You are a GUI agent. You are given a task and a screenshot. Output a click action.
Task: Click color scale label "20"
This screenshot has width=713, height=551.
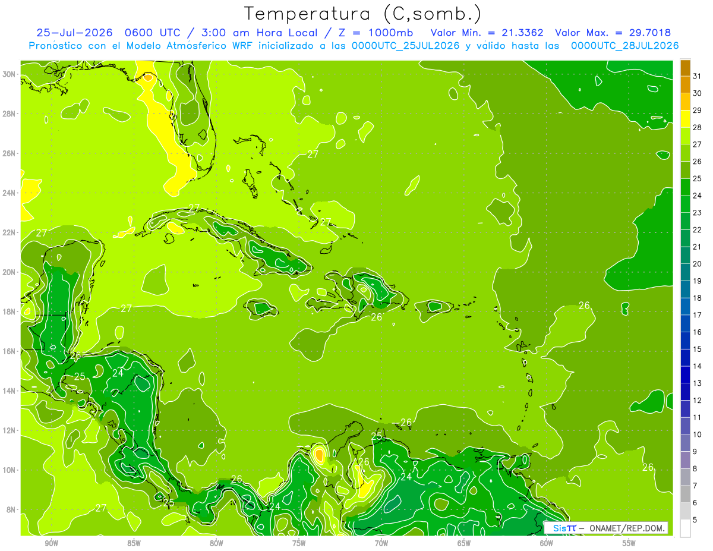tap(698, 264)
